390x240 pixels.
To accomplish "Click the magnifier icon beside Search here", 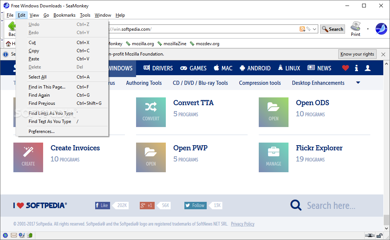I will tap(296, 205).
